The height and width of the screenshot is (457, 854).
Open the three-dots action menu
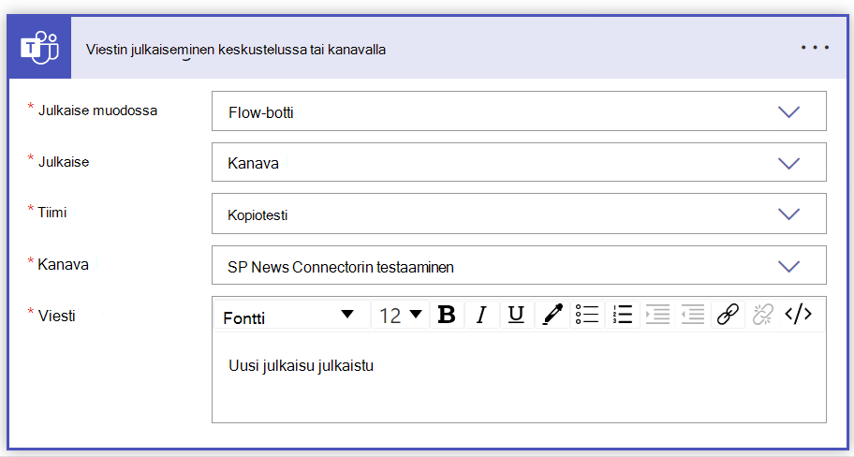(815, 48)
